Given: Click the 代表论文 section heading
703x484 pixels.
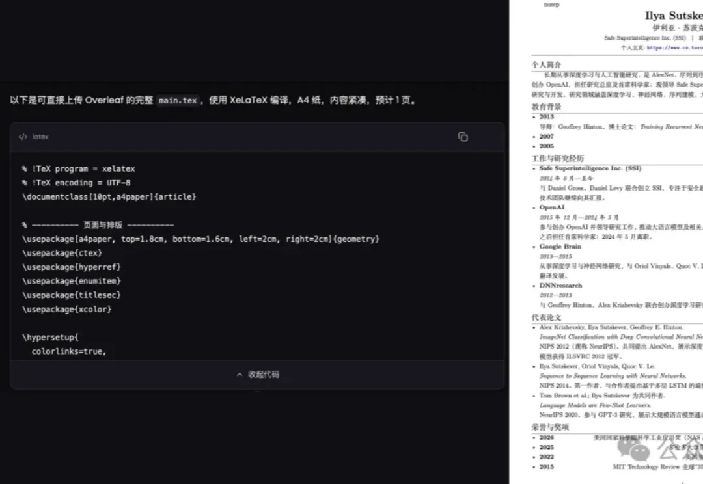Looking at the screenshot, I should pyautogui.click(x=547, y=317).
